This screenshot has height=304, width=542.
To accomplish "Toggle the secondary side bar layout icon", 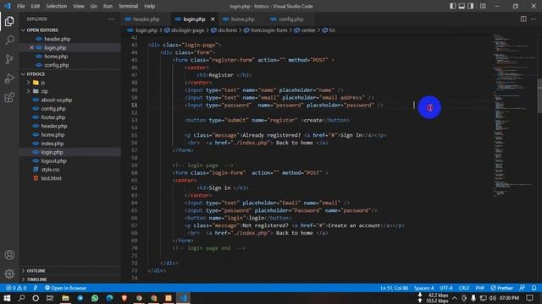I will tap(471, 6).
